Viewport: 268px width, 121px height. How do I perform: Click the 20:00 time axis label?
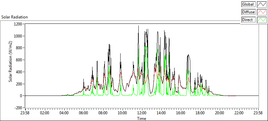click(219, 113)
